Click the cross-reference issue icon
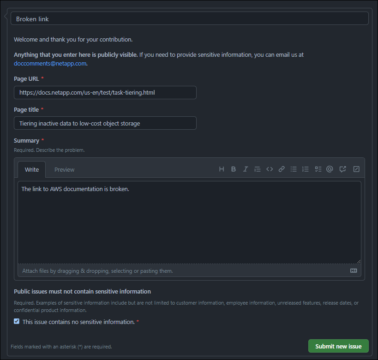 342,169
